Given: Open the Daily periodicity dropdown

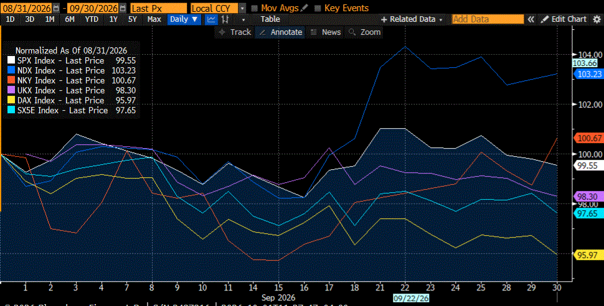Looking at the screenshot, I should tap(184, 19).
